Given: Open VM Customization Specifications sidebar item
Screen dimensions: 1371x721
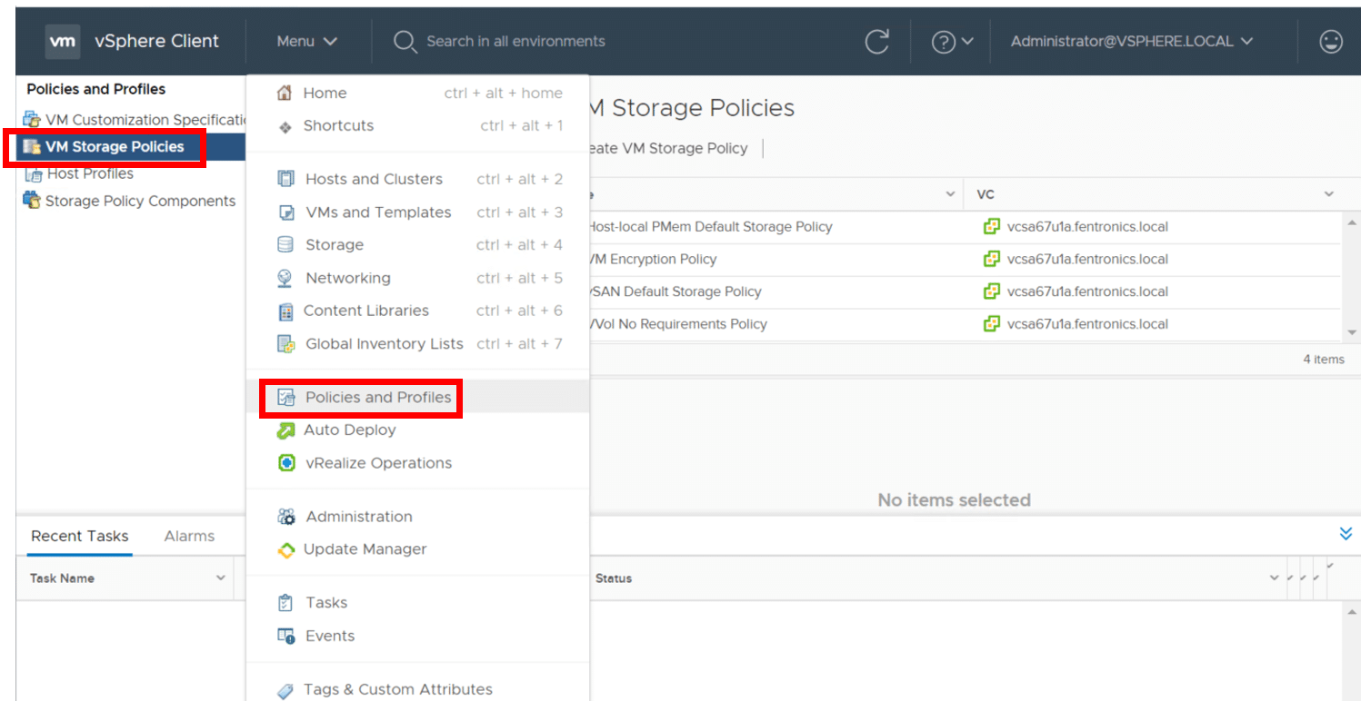Looking at the screenshot, I should (145, 120).
